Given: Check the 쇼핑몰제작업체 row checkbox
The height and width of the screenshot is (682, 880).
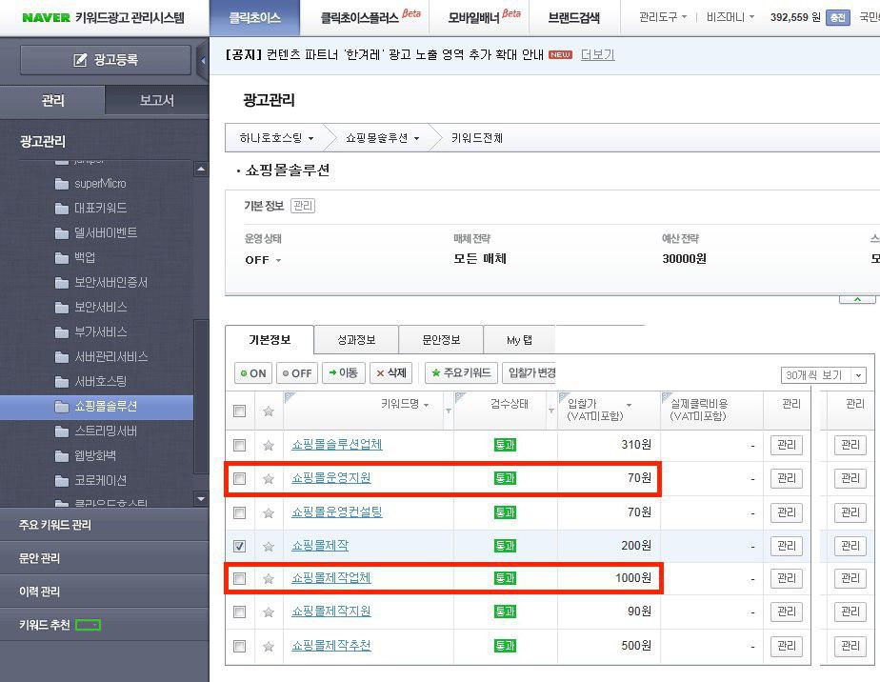Looking at the screenshot, I should click(240, 579).
